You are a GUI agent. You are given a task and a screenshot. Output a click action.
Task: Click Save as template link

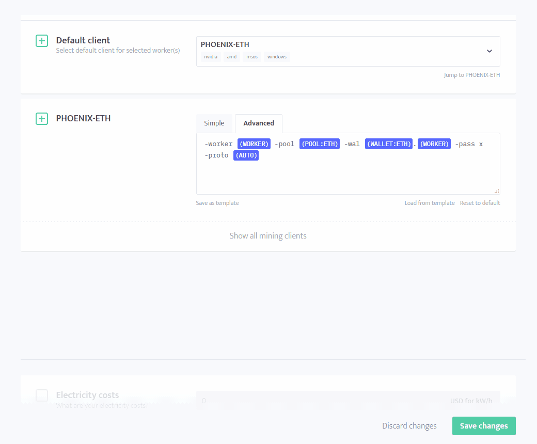(x=217, y=203)
